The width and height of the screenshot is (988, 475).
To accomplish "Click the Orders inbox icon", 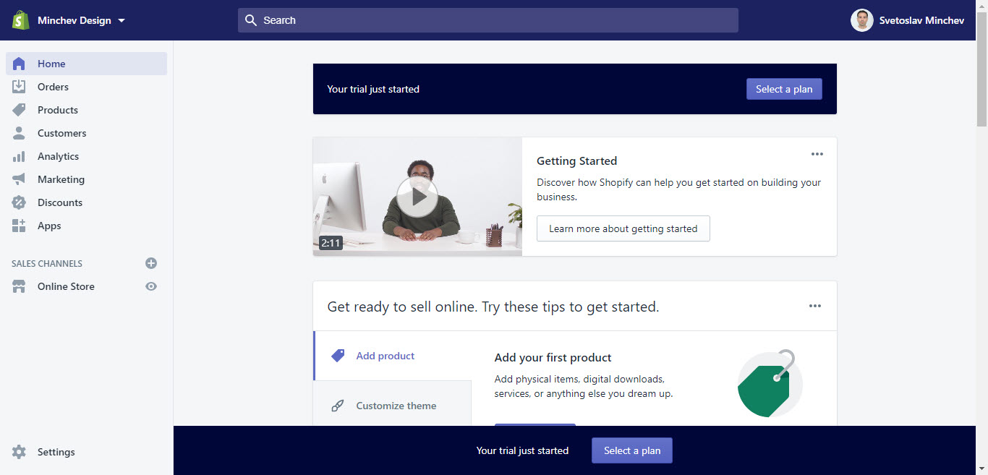I will (x=19, y=87).
